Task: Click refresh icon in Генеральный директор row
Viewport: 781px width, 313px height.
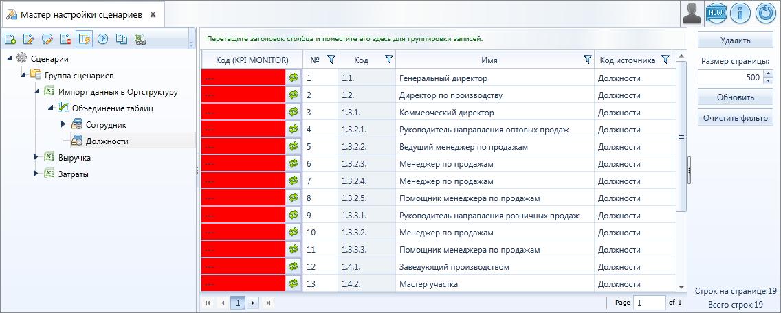Action: click(294, 78)
